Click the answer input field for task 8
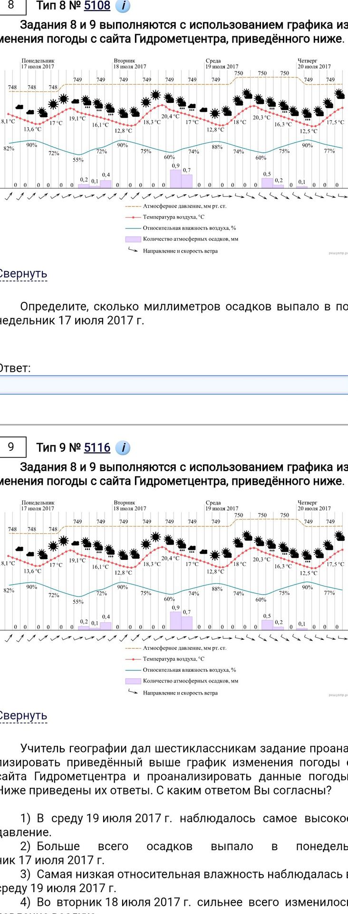The image size is (348, 914). (174, 385)
